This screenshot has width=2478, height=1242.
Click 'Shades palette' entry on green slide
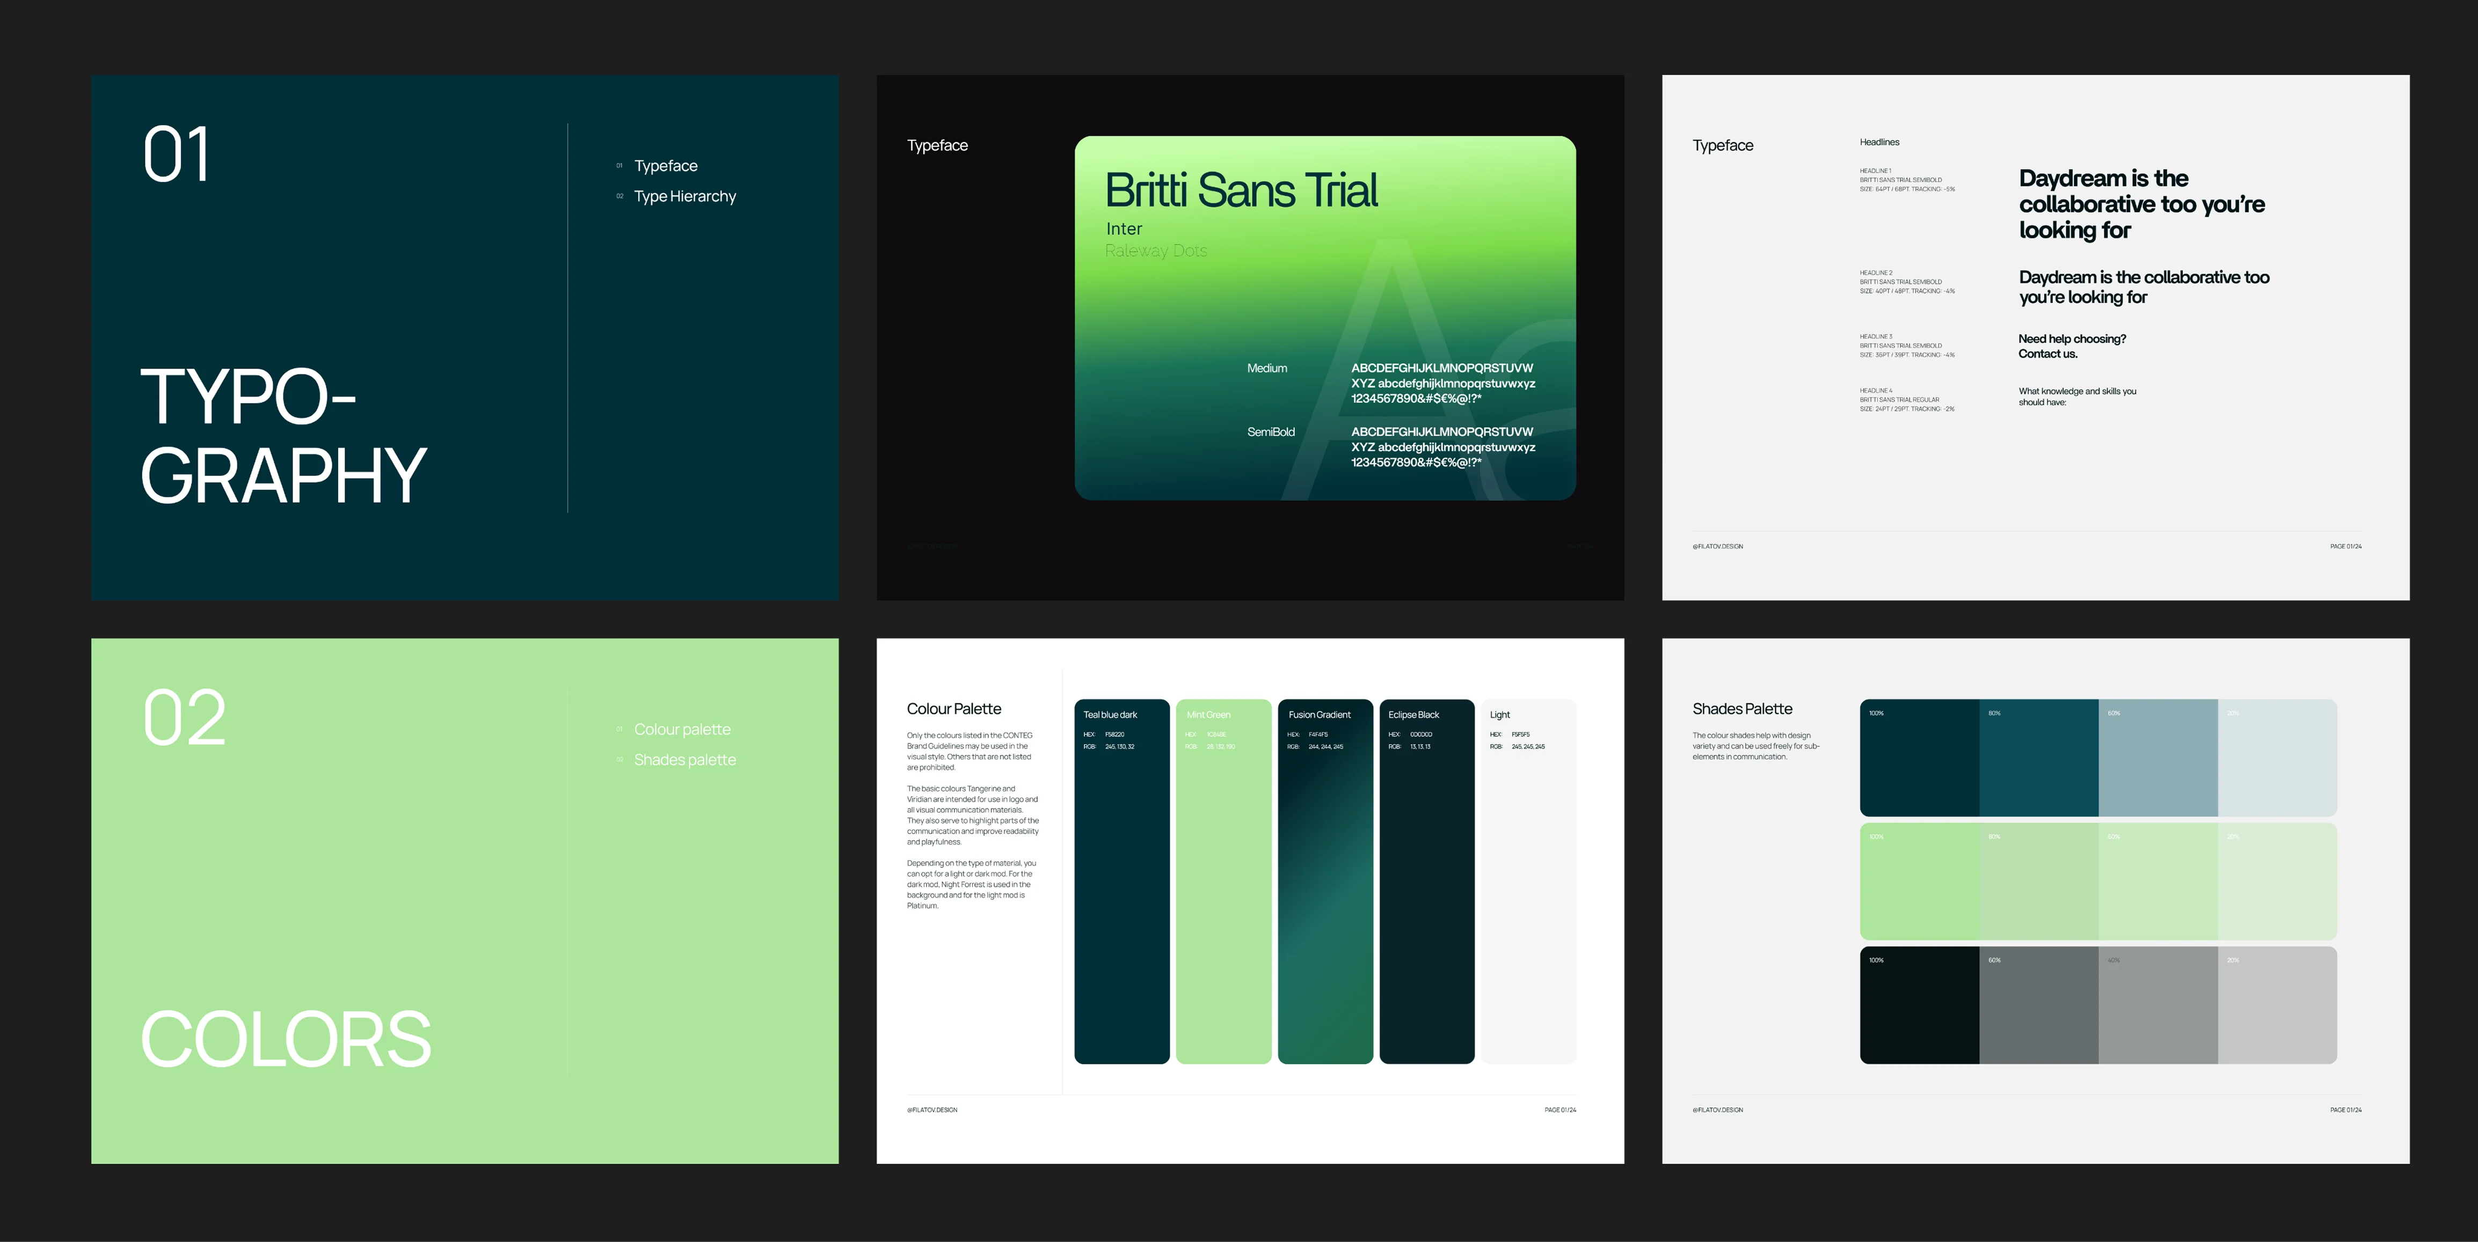coord(685,760)
